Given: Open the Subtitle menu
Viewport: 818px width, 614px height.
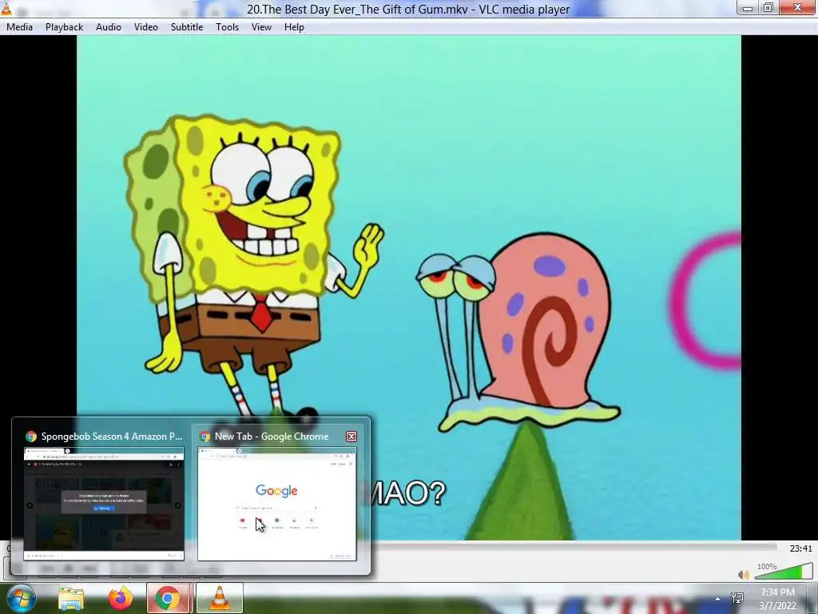Looking at the screenshot, I should click(x=187, y=27).
